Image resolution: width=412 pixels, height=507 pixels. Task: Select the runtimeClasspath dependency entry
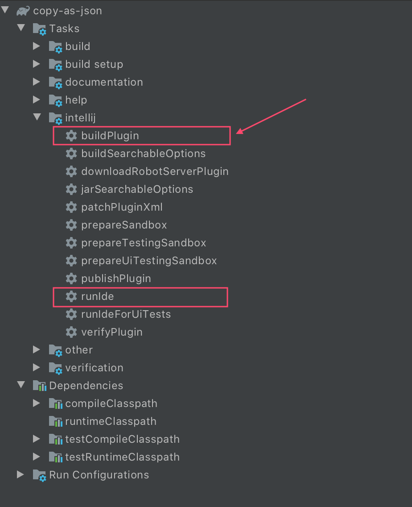tap(111, 421)
